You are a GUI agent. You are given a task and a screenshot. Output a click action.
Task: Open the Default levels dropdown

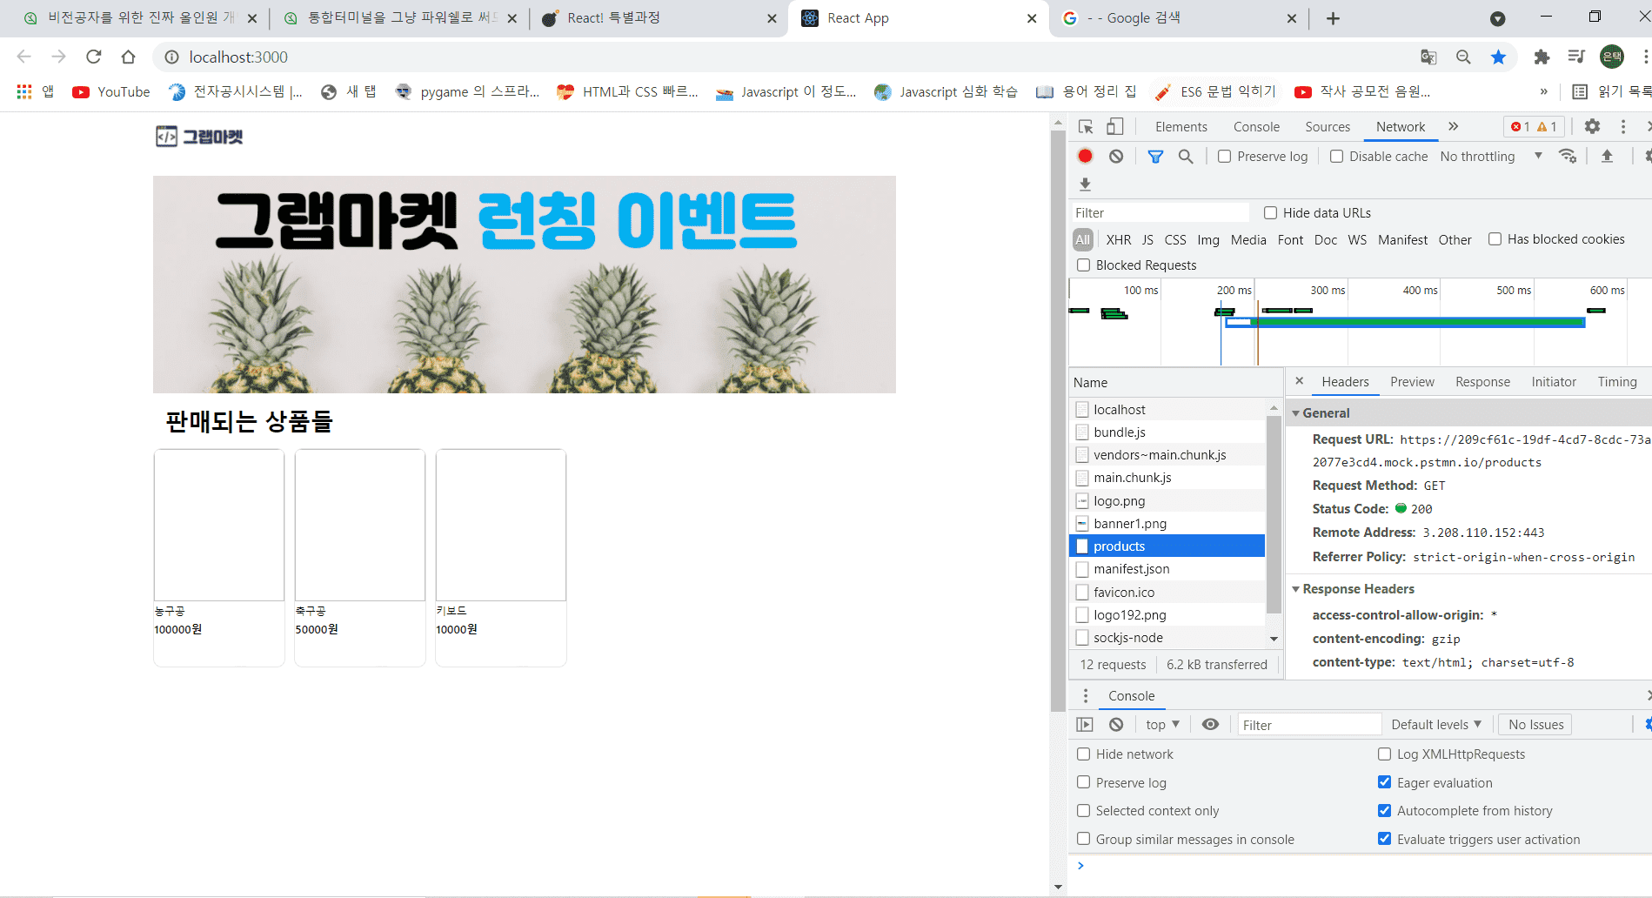point(1436,725)
